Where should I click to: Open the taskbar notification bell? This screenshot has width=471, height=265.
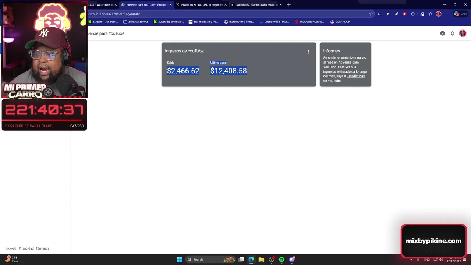click(x=465, y=259)
